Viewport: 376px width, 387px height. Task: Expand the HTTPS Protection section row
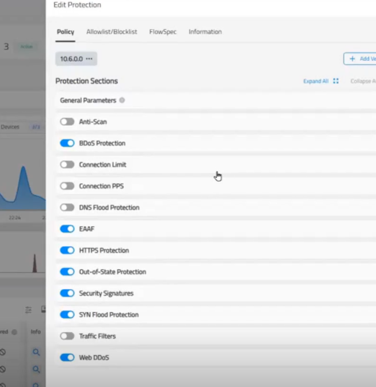pos(216,250)
